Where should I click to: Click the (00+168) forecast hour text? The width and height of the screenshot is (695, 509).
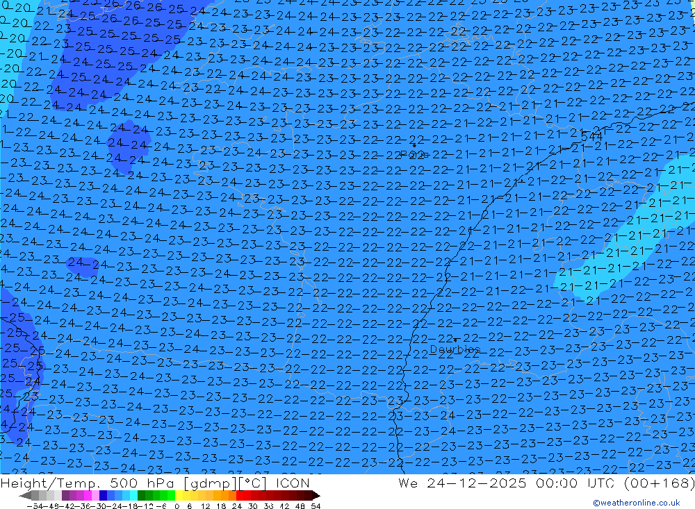click(x=659, y=483)
